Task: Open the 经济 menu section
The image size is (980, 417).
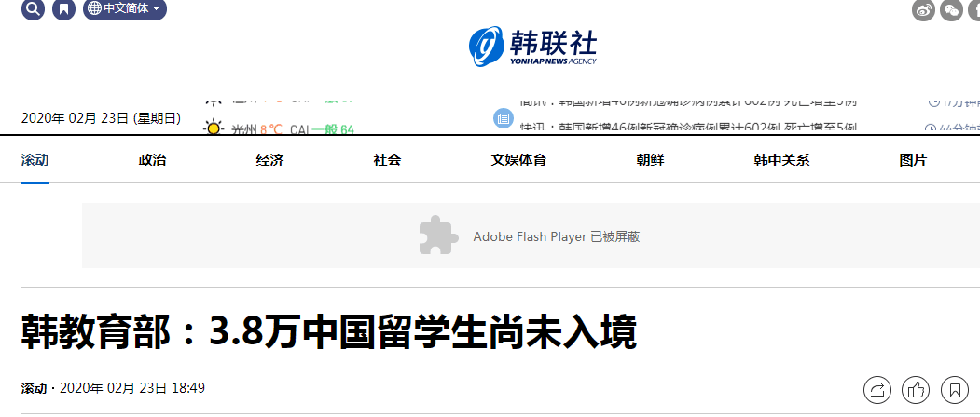Action: pos(270,160)
